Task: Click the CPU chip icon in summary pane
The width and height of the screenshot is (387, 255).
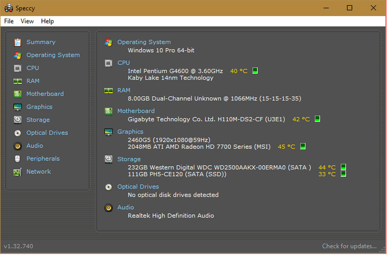Action: (x=109, y=63)
